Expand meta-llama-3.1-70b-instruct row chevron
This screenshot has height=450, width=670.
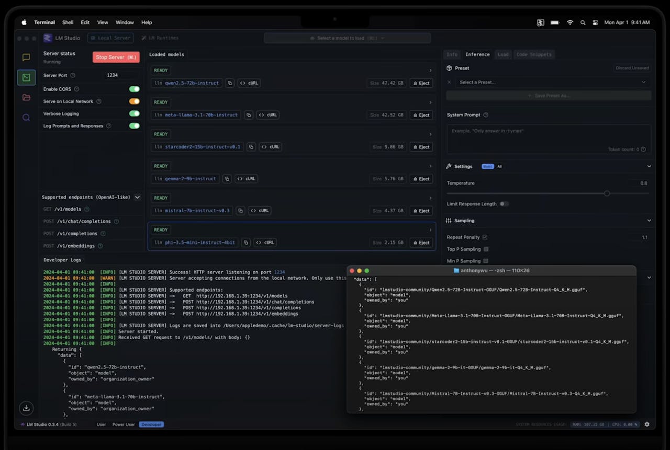click(x=430, y=102)
